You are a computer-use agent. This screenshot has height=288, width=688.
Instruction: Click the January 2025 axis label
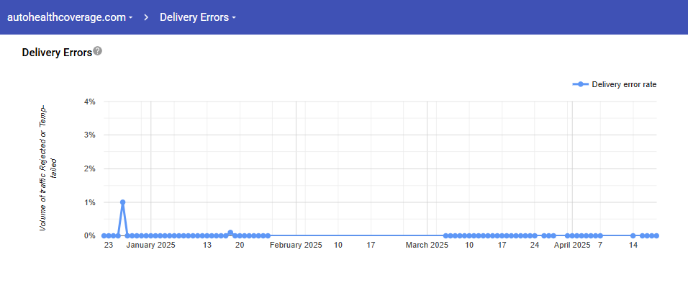151,246
